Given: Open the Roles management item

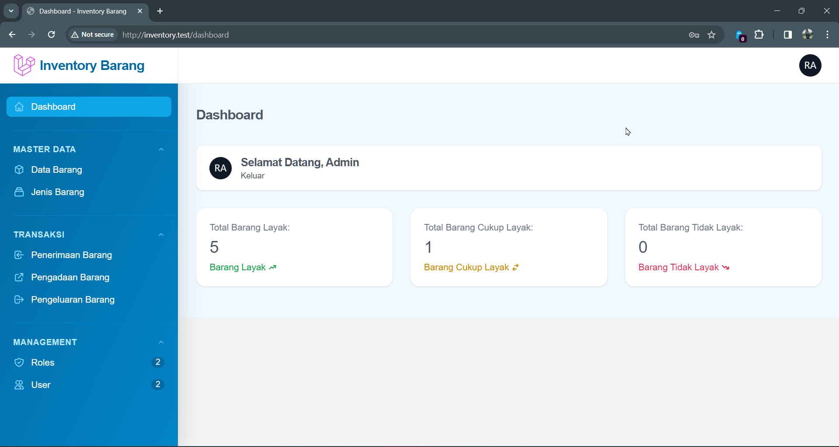Looking at the screenshot, I should [x=89, y=363].
